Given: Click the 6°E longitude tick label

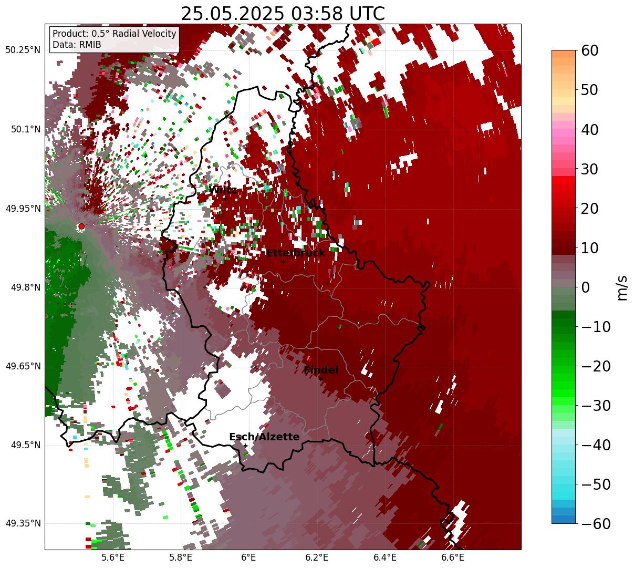Looking at the screenshot, I should [248, 557].
